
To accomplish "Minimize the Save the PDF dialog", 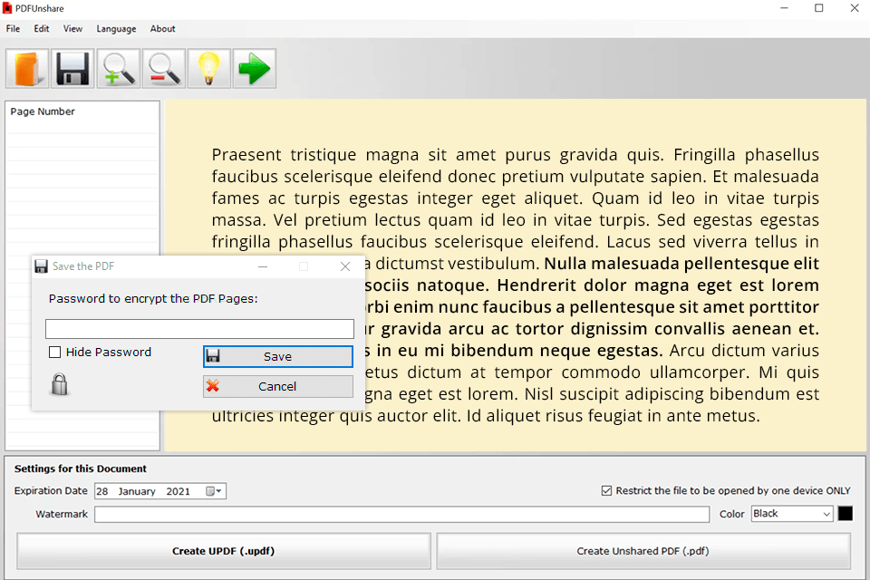I will click(x=263, y=266).
